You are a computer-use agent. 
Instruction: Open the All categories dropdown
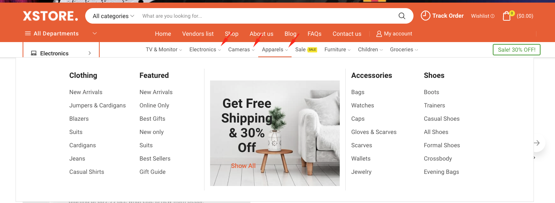pyautogui.click(x=113, y=16)
